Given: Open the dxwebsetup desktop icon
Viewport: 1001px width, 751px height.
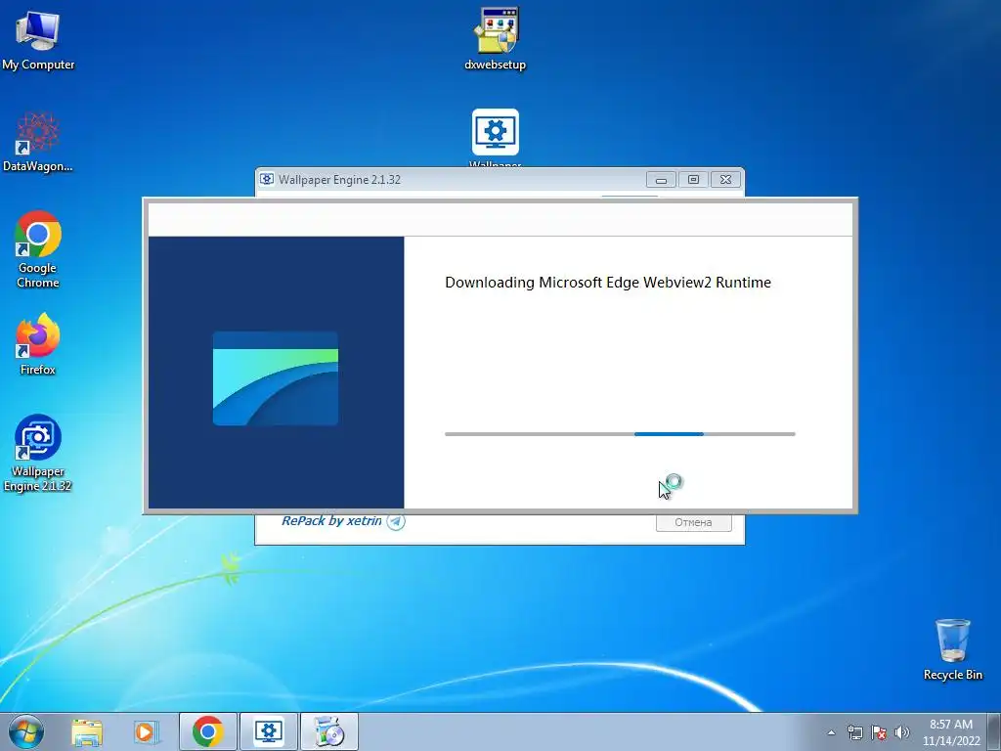Looking at the screenshot, I should click(x=496, y=39).
